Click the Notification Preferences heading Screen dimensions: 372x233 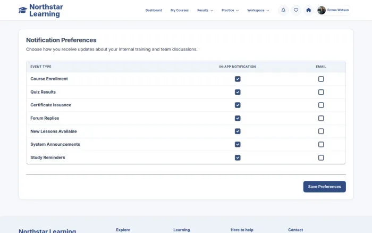61,40
